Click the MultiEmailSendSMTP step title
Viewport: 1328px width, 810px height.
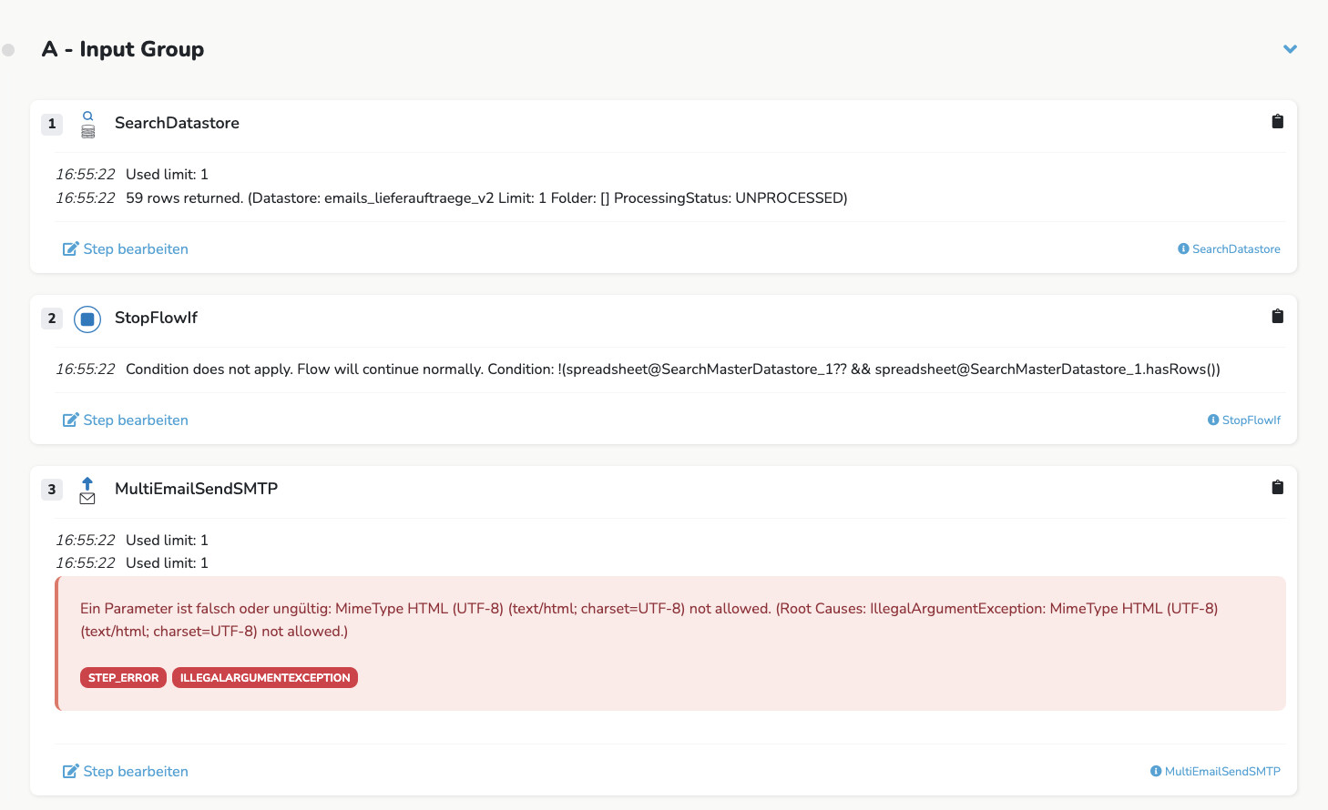pos(196,489)
